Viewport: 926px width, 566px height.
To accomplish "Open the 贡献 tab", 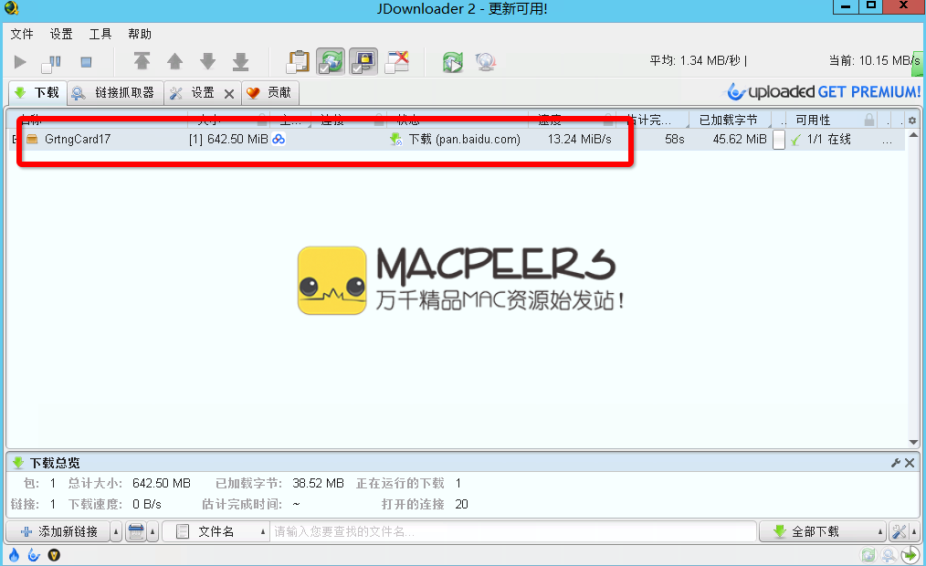I will (x=270, y=93).
